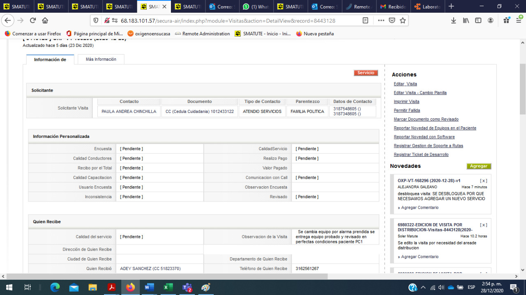Switch to the WhatsApp browser tab
This screenshot has width=526, height=295.
point(256,7)
